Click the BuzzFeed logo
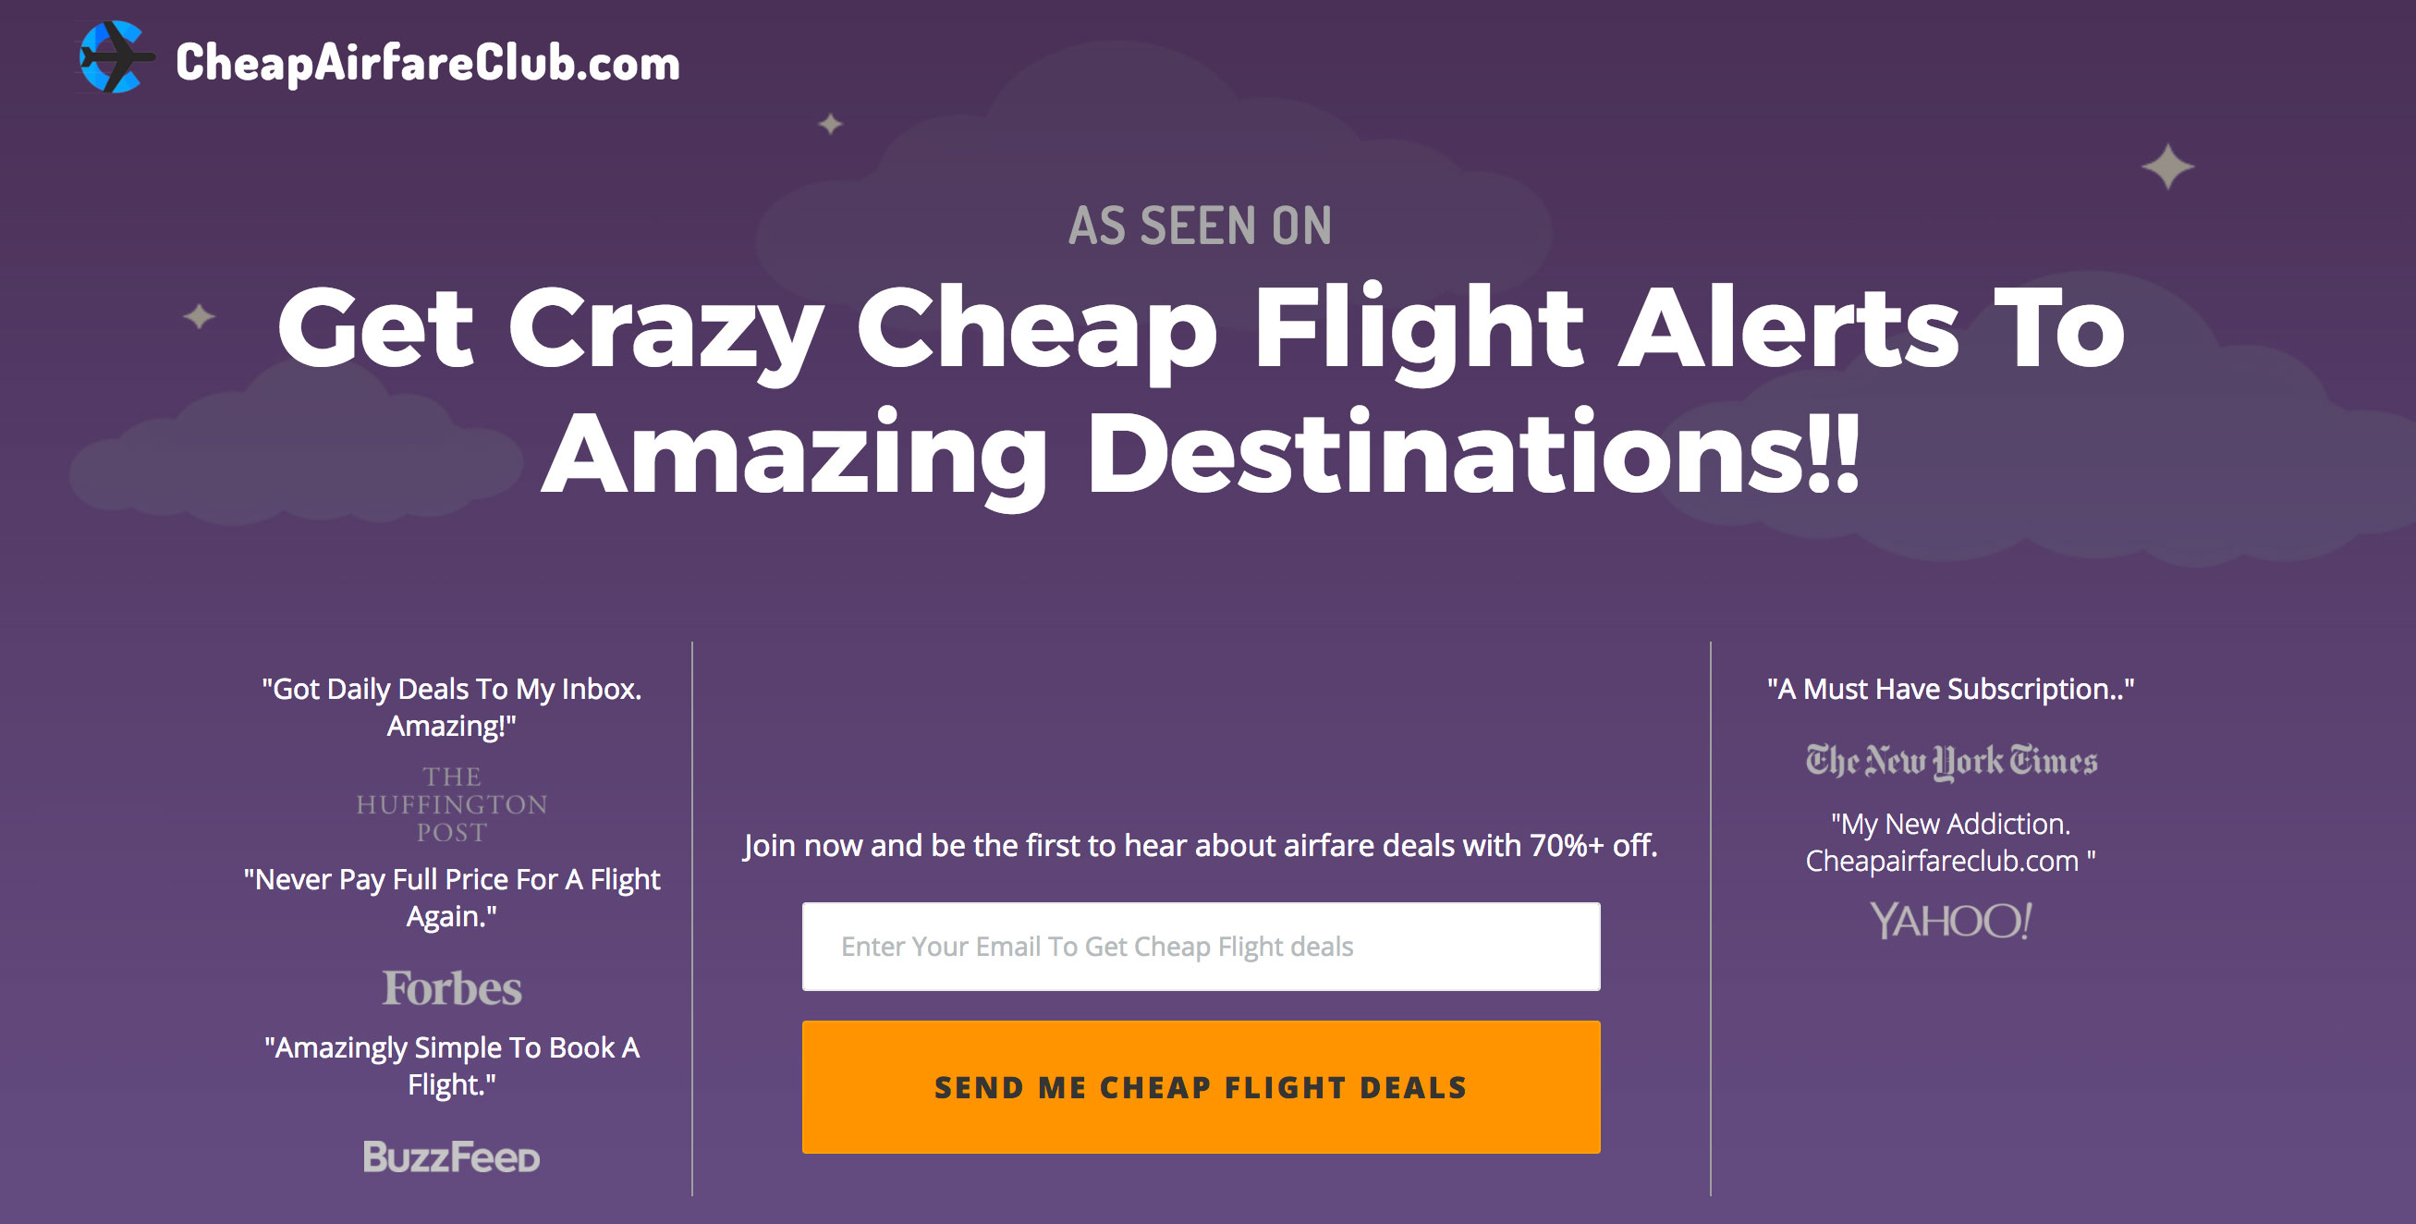This screenshot has width=2416, height=1224. [451, 1157]
